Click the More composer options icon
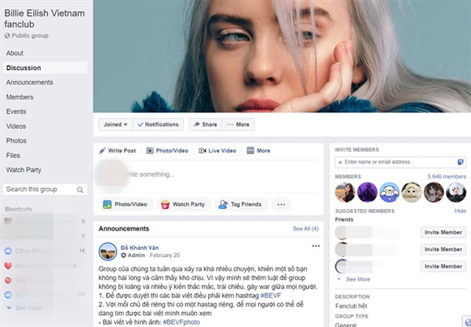The image size is (471, 327). 250,150
